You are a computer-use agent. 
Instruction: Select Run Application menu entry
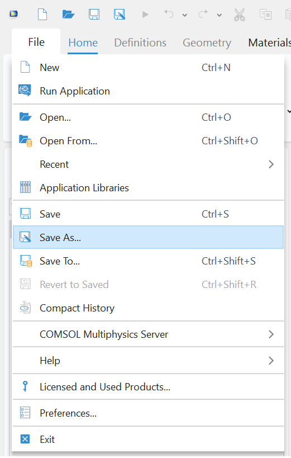tap(148, 91)
